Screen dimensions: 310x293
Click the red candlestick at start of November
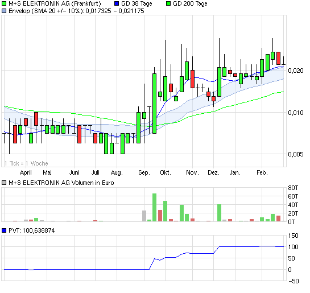(x=192, y=79)
